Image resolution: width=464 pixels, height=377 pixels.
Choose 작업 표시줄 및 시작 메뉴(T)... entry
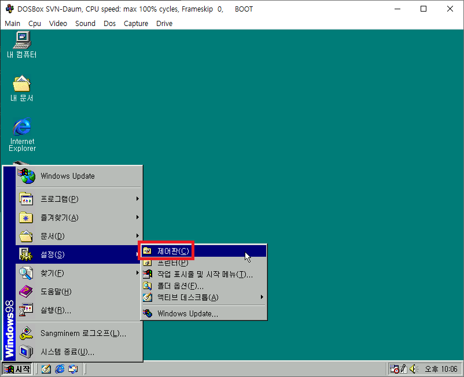click(204, 274)
